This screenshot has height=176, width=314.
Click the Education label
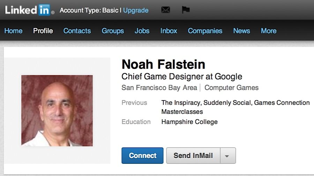[136, 122]
